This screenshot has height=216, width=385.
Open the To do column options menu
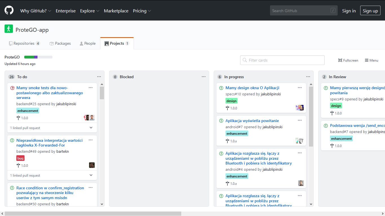(x=99, y=77)
